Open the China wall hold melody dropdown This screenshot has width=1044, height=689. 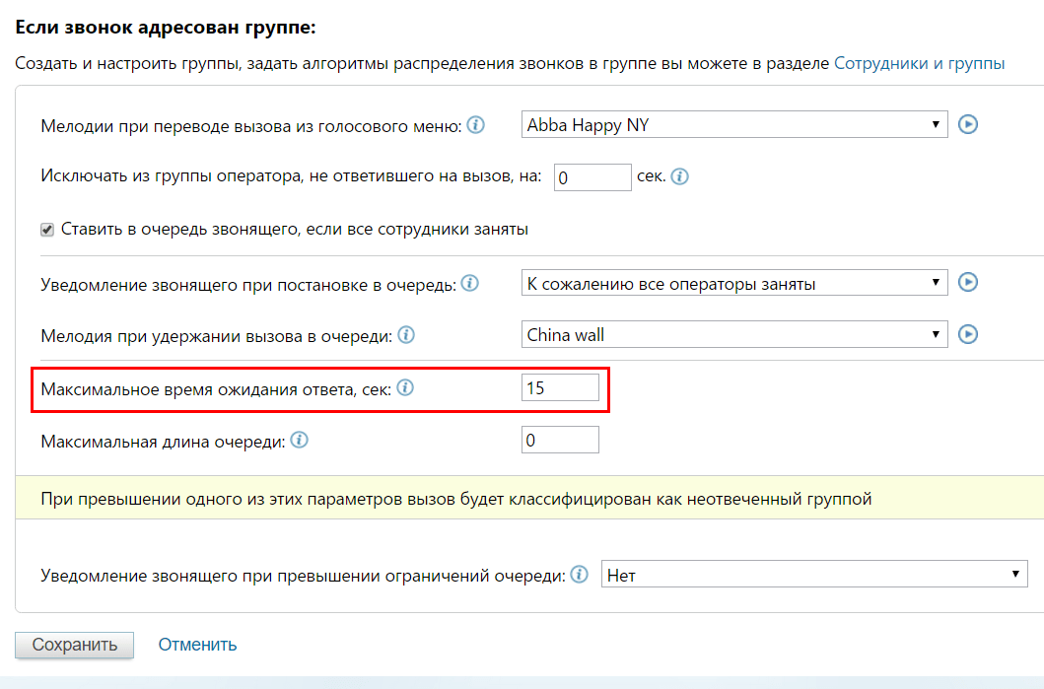(x=733, y=335)
